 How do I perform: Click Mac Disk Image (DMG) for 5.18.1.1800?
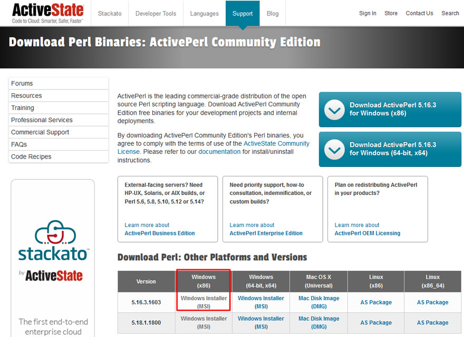[x=318, y=322]
